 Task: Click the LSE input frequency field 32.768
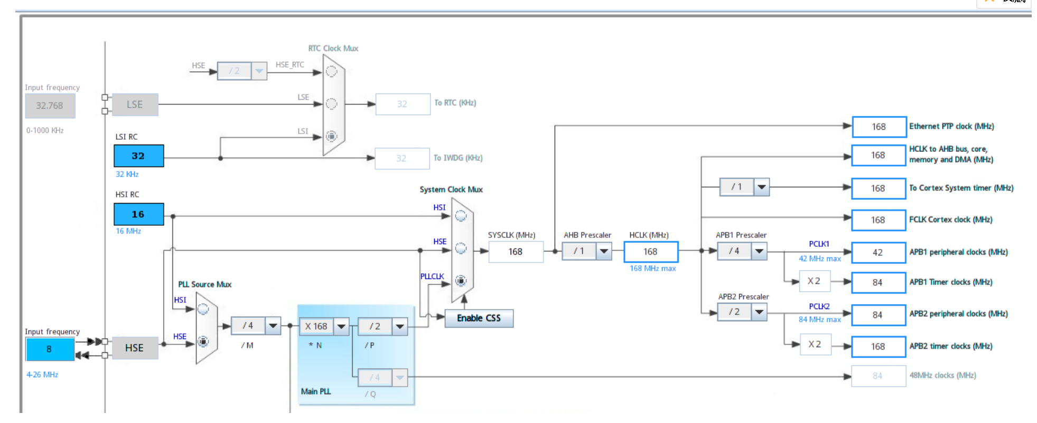50,105
